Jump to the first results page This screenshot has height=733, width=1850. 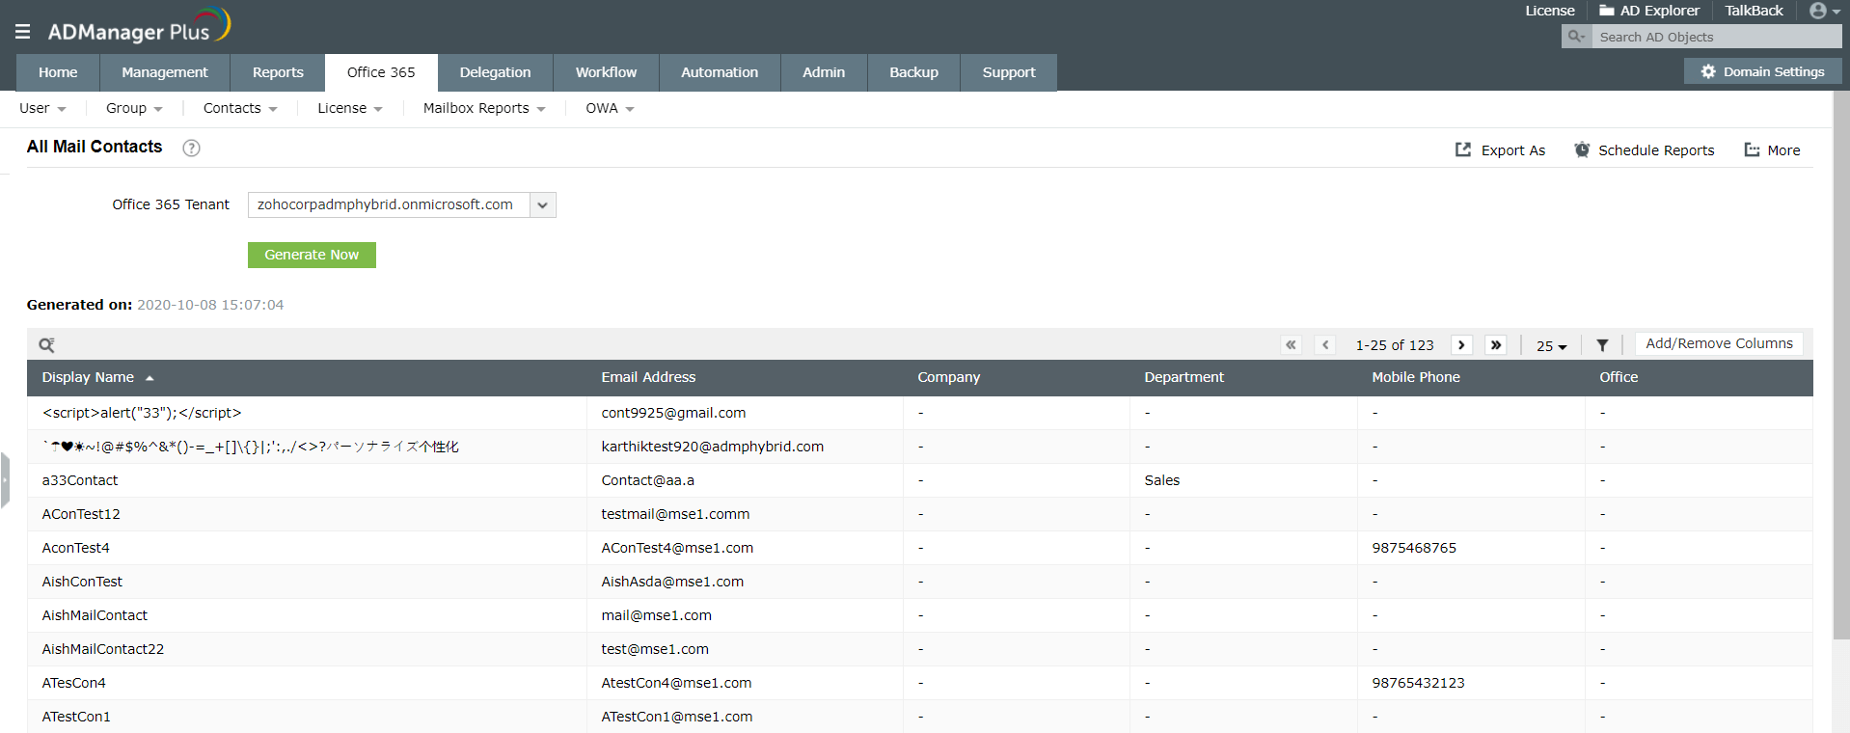point(1291,345)
